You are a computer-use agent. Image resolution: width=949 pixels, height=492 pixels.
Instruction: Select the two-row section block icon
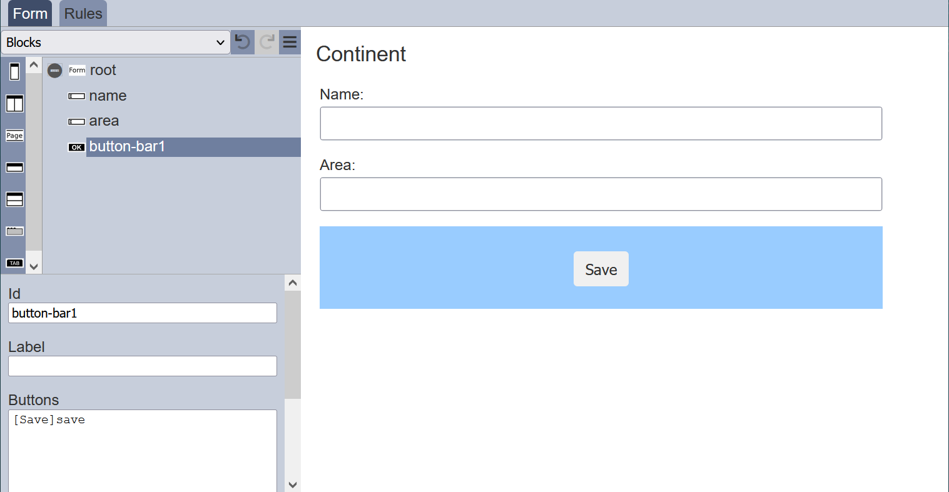[x=14, y=199]
